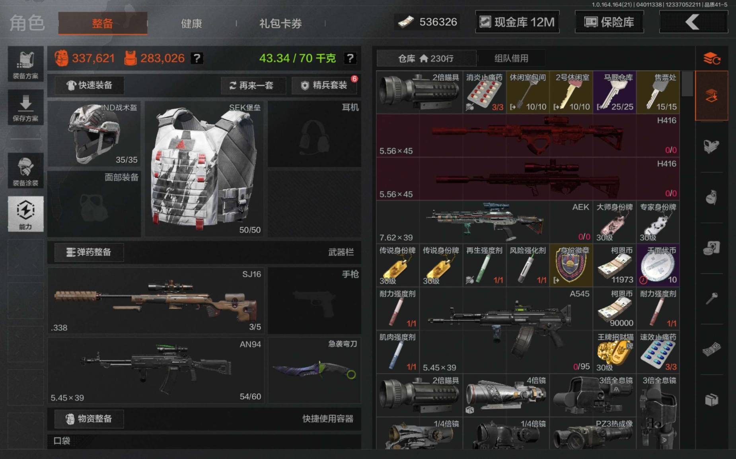
Task: Select the 售票处 key
Action: 658,92
